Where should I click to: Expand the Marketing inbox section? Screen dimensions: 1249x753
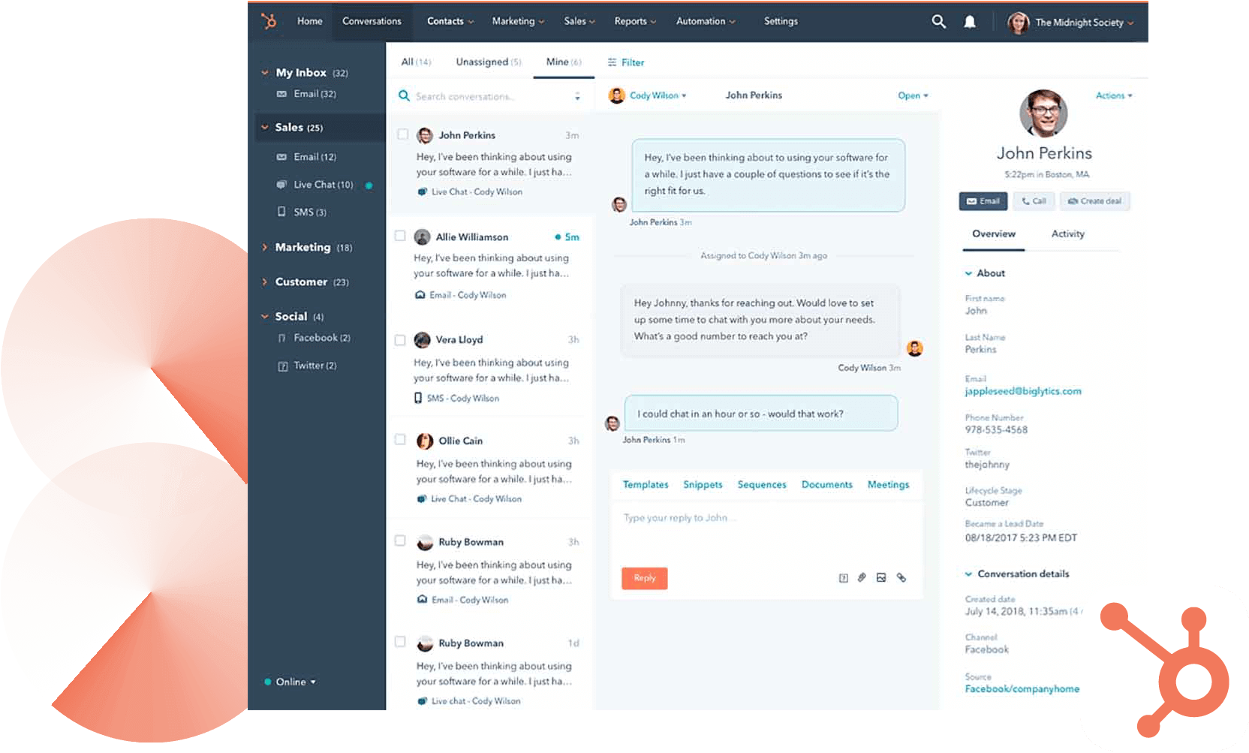[265, 247]
